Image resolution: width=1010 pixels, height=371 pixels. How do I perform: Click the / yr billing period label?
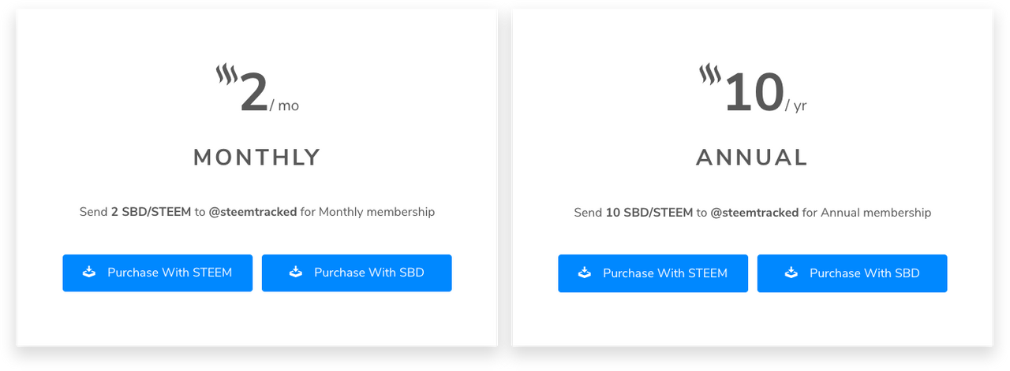point(795,106)
